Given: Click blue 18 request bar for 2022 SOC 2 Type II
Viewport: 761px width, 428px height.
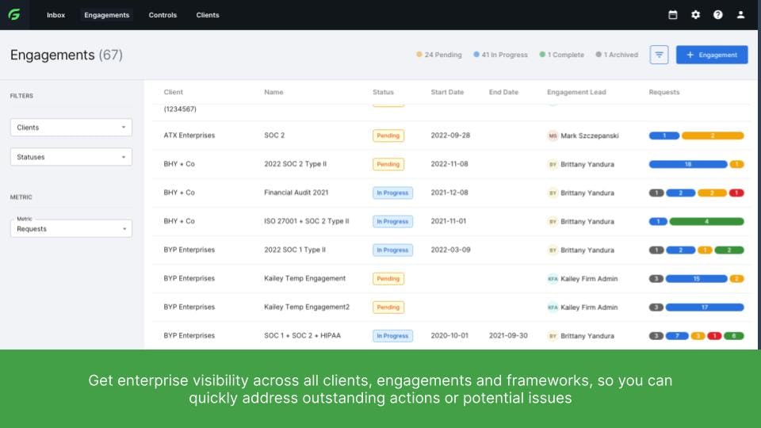Looking at the screenshot, I should coord(688,165).
